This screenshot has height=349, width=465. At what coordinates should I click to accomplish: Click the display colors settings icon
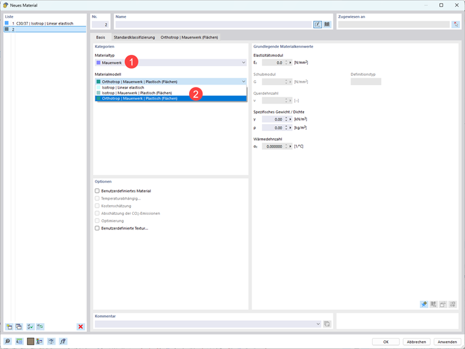(39, 341)
